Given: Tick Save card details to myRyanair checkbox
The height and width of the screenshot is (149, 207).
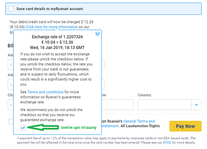Looking at the screenshot, I should point(11,9).
